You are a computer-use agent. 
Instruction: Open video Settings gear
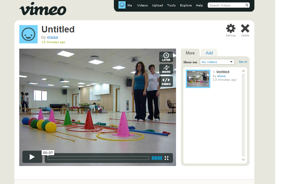[x=231, y=30]
